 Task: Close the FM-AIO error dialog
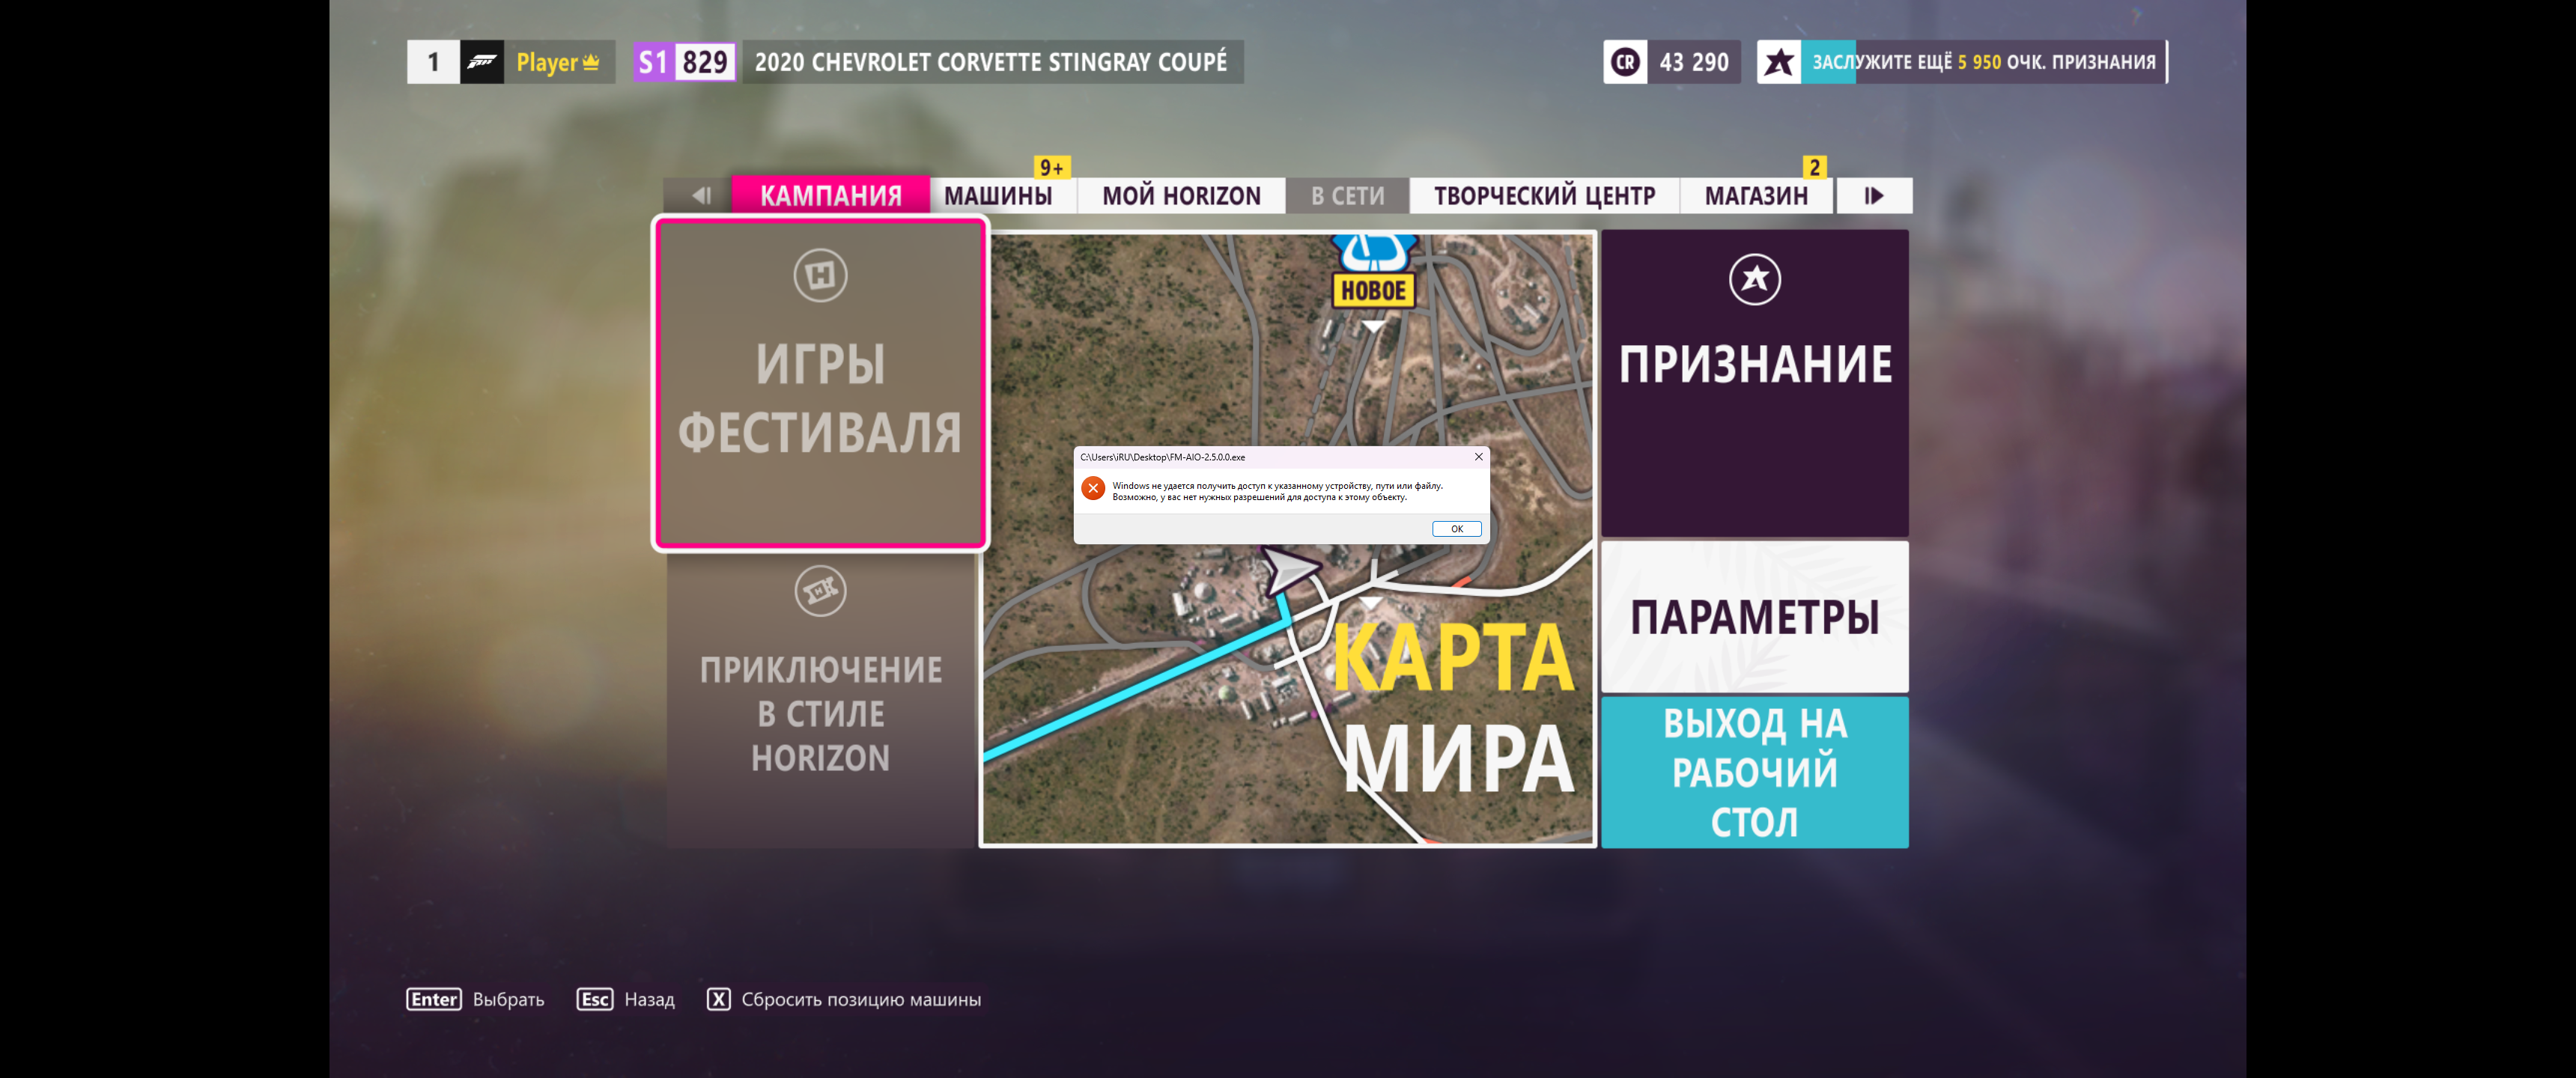pos(1478,457)
